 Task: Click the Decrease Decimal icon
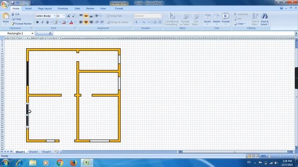point(160,22)
